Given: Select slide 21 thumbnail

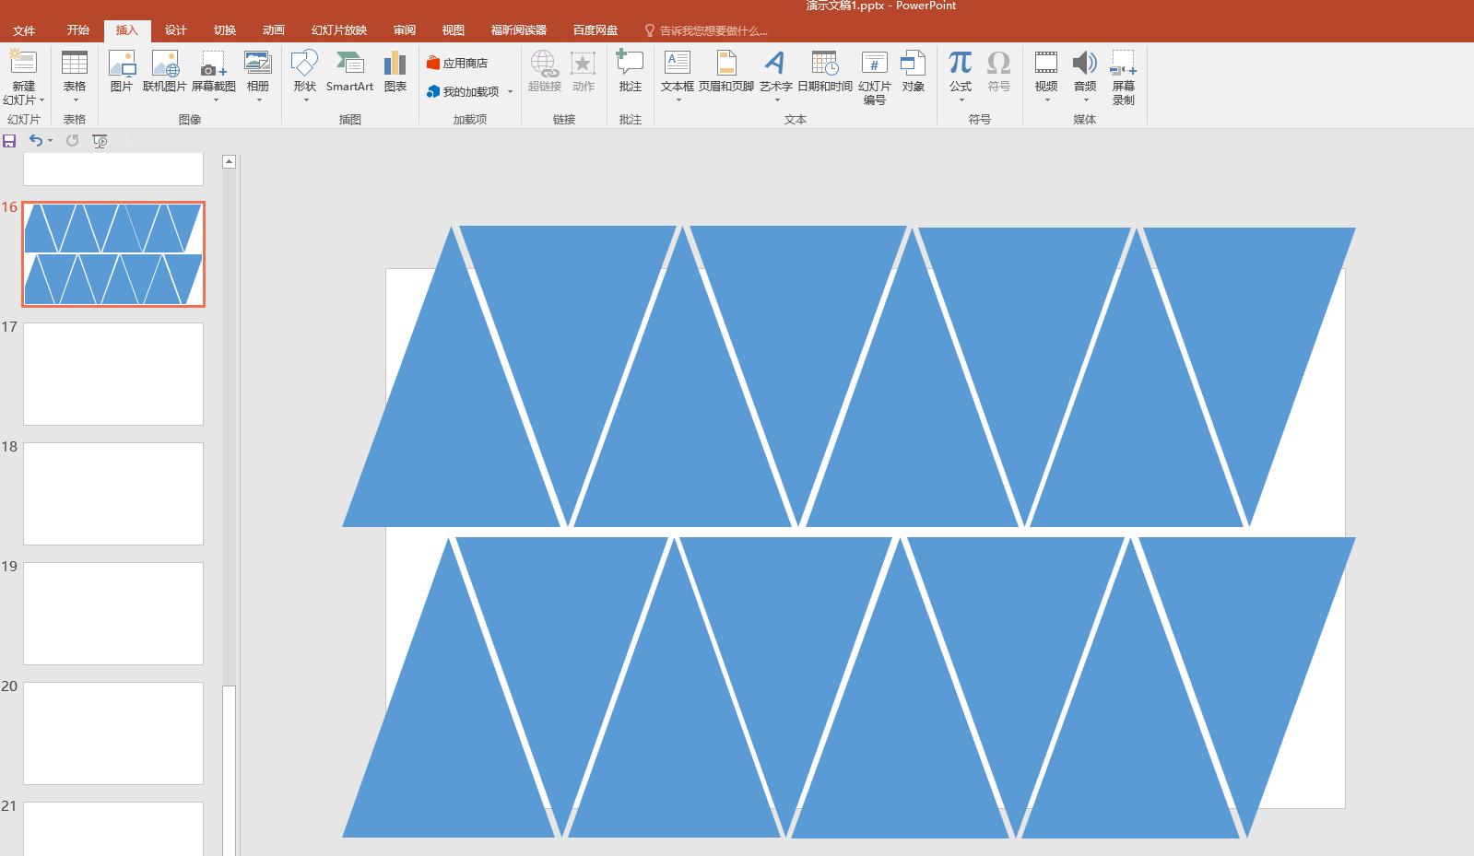Looking at the screenshot, I should pyautogui.click(x=113, y=828).
